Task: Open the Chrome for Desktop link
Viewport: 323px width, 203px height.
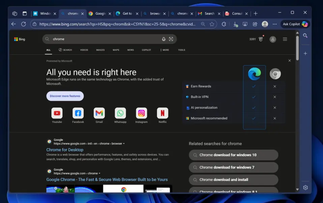Action: (x=64, y=149)
